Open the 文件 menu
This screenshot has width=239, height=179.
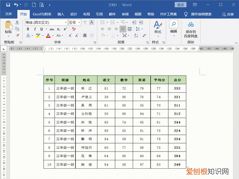[x=9, y=14]
